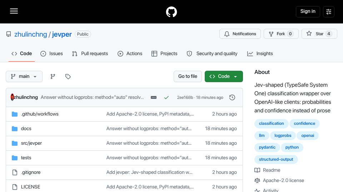This screenshot has width=343, height=192.
Task: Open the jevper repository link
Action: pos(62,34)
